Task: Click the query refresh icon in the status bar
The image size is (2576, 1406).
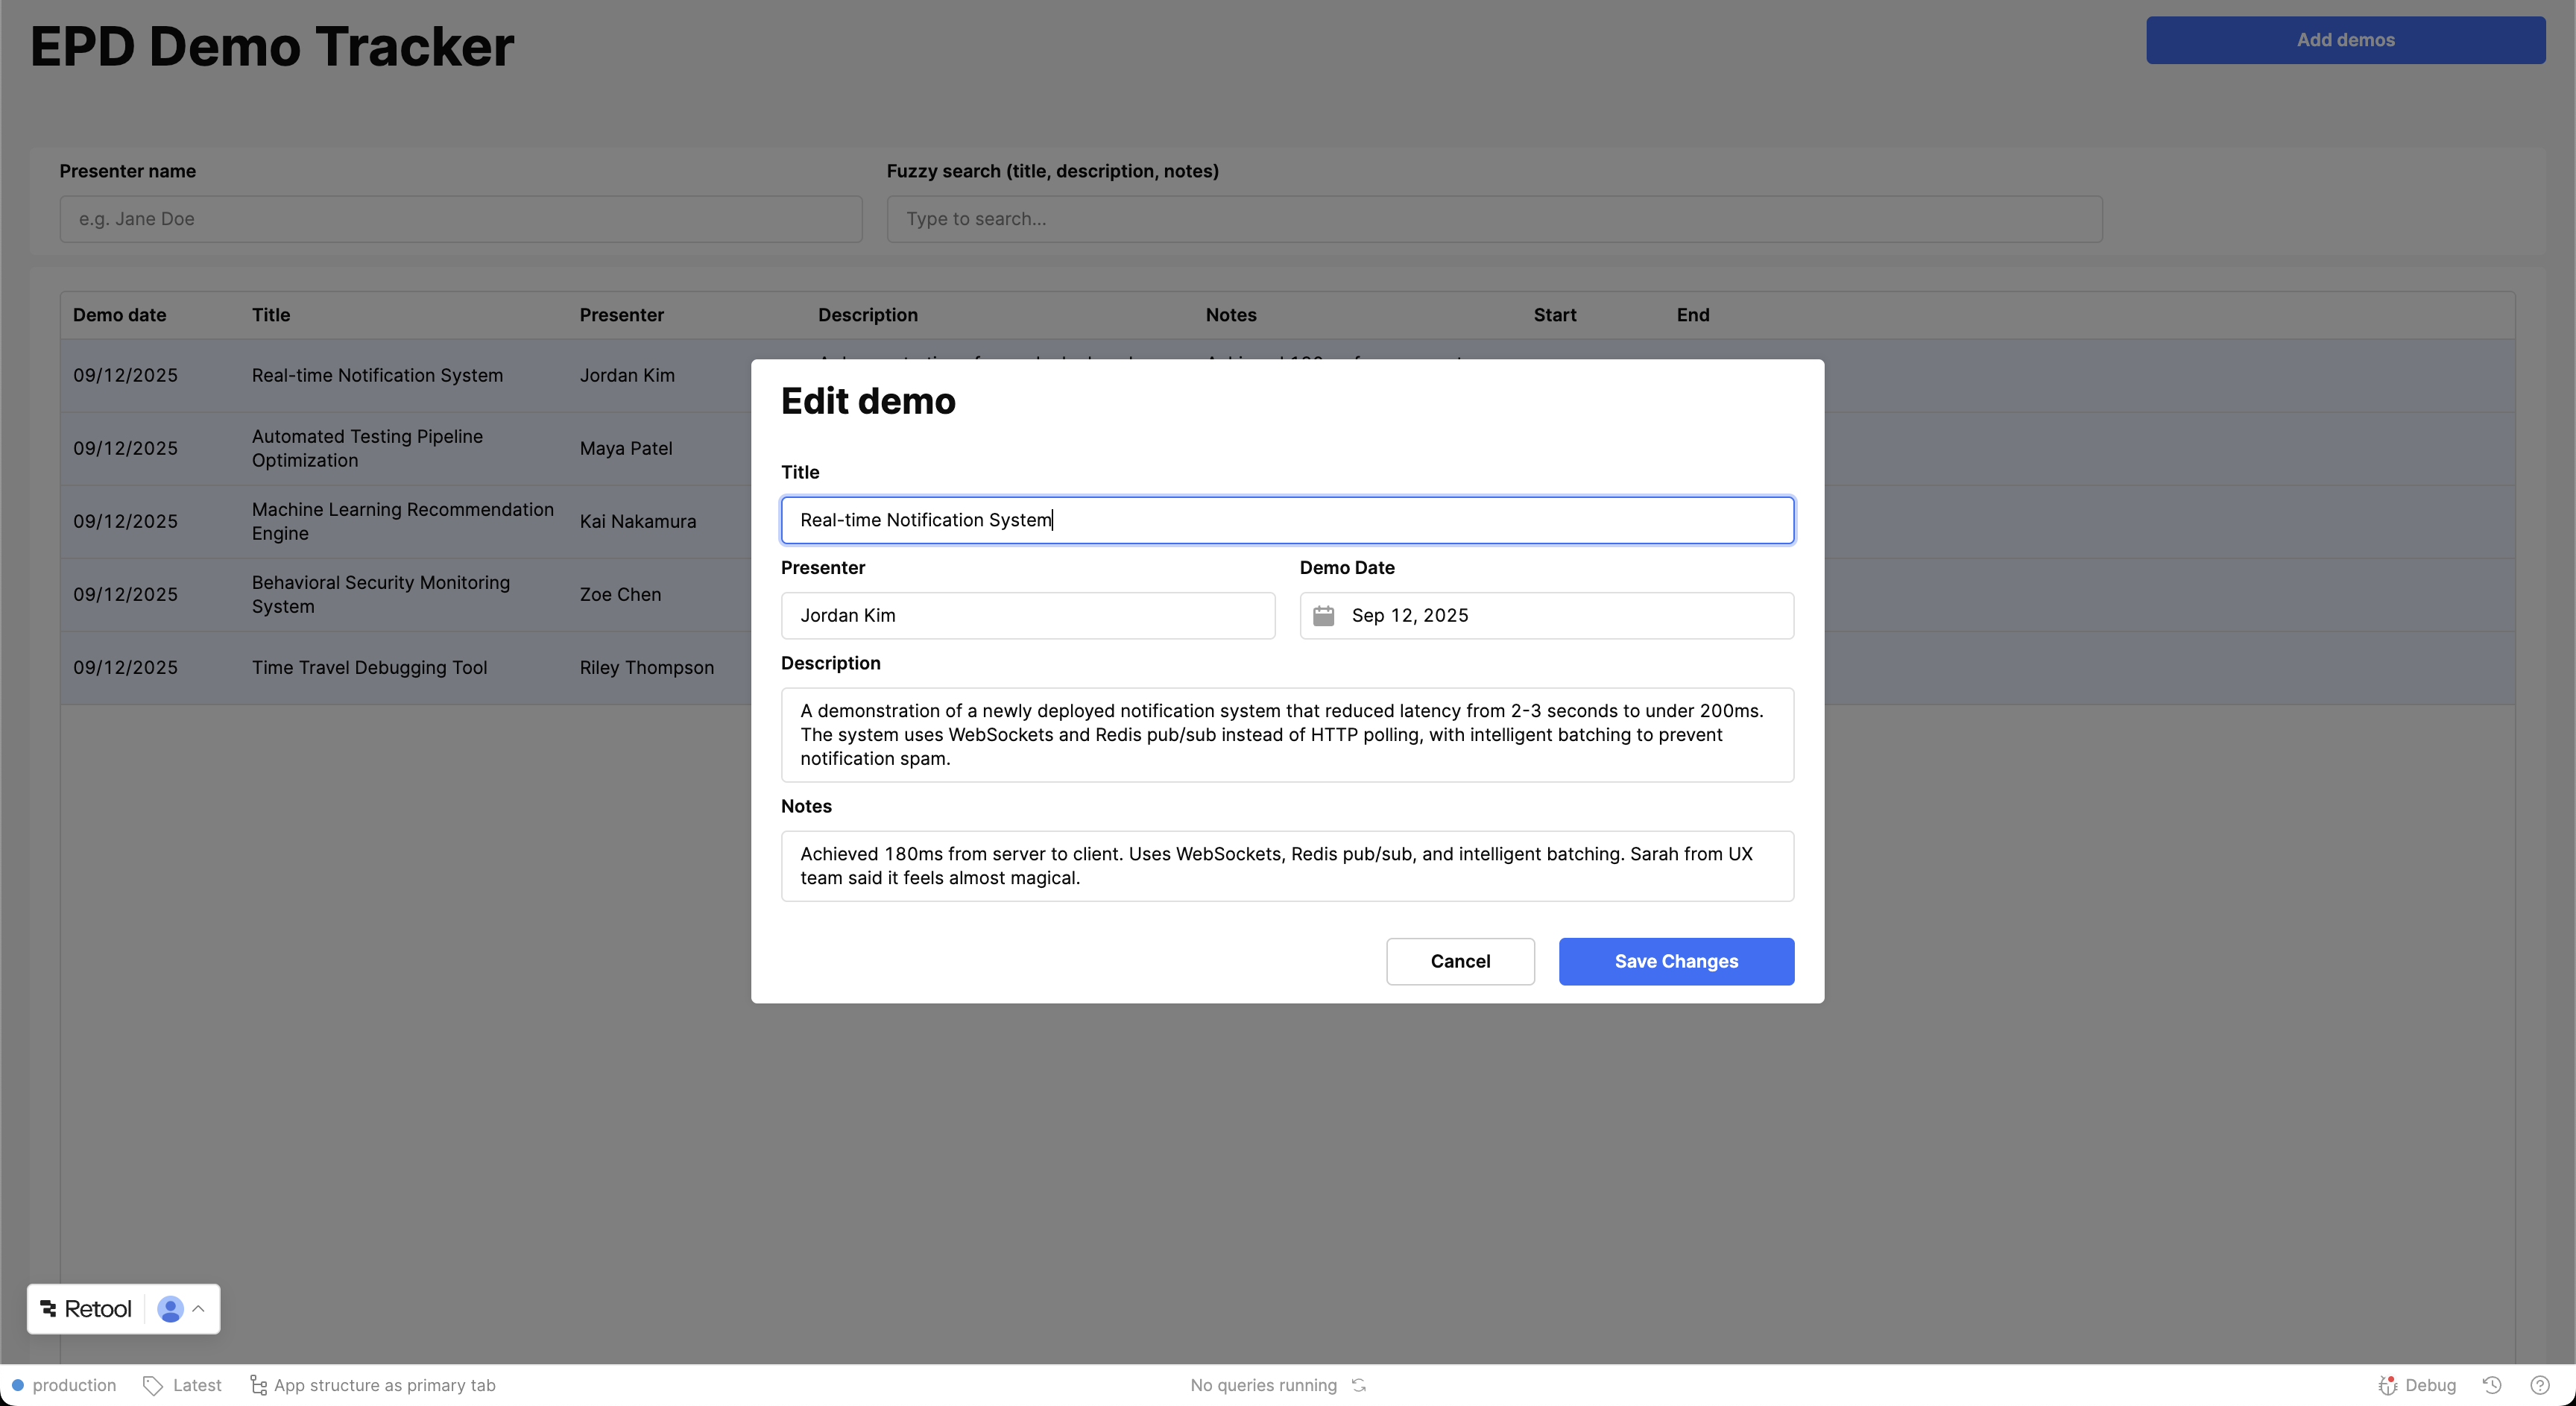Action: click(1359, 1385)
